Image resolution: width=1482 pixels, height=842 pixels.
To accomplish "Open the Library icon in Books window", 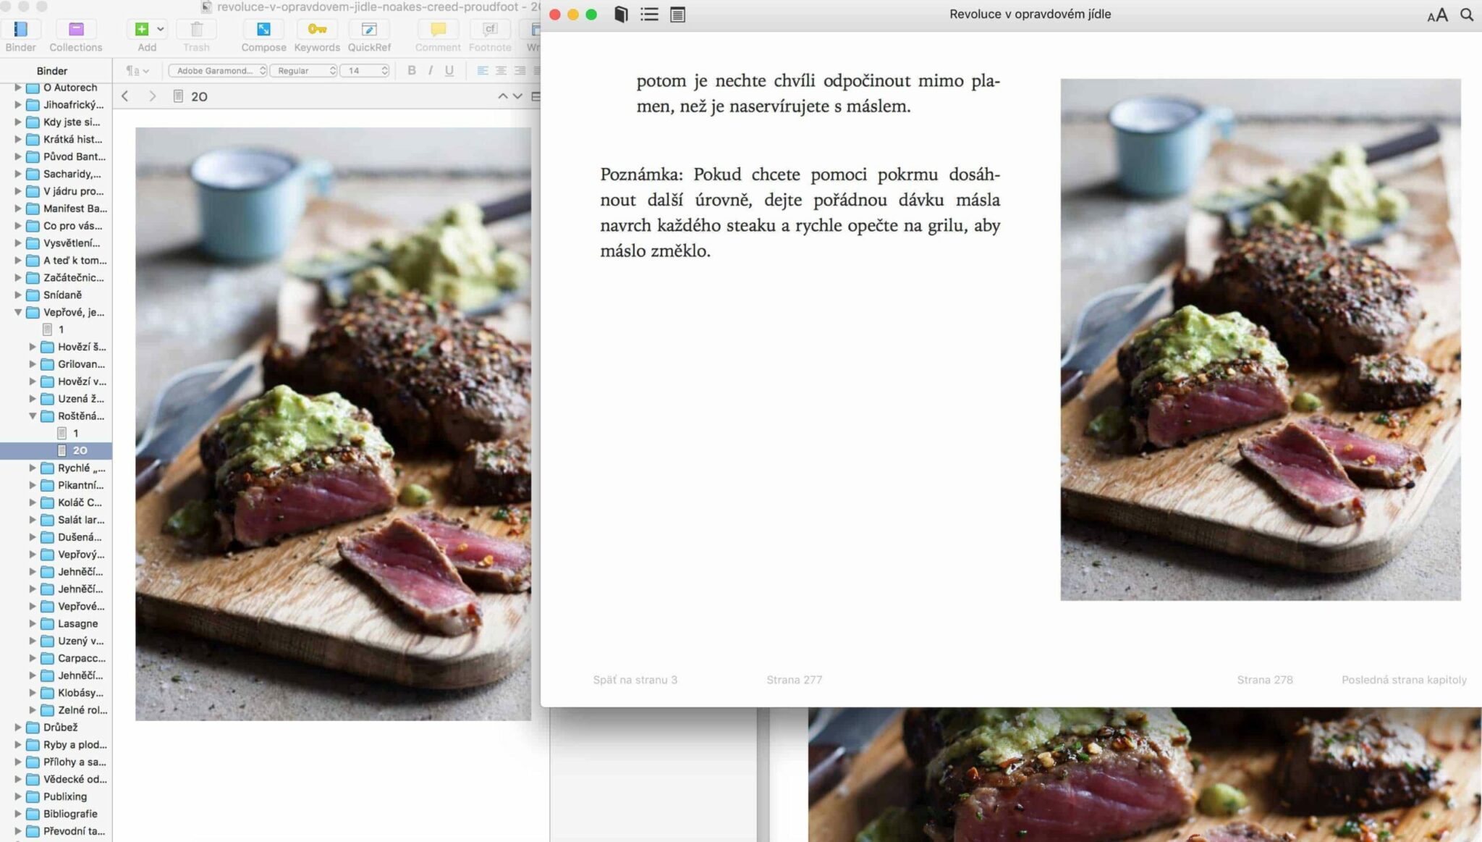I will (621, 14).
